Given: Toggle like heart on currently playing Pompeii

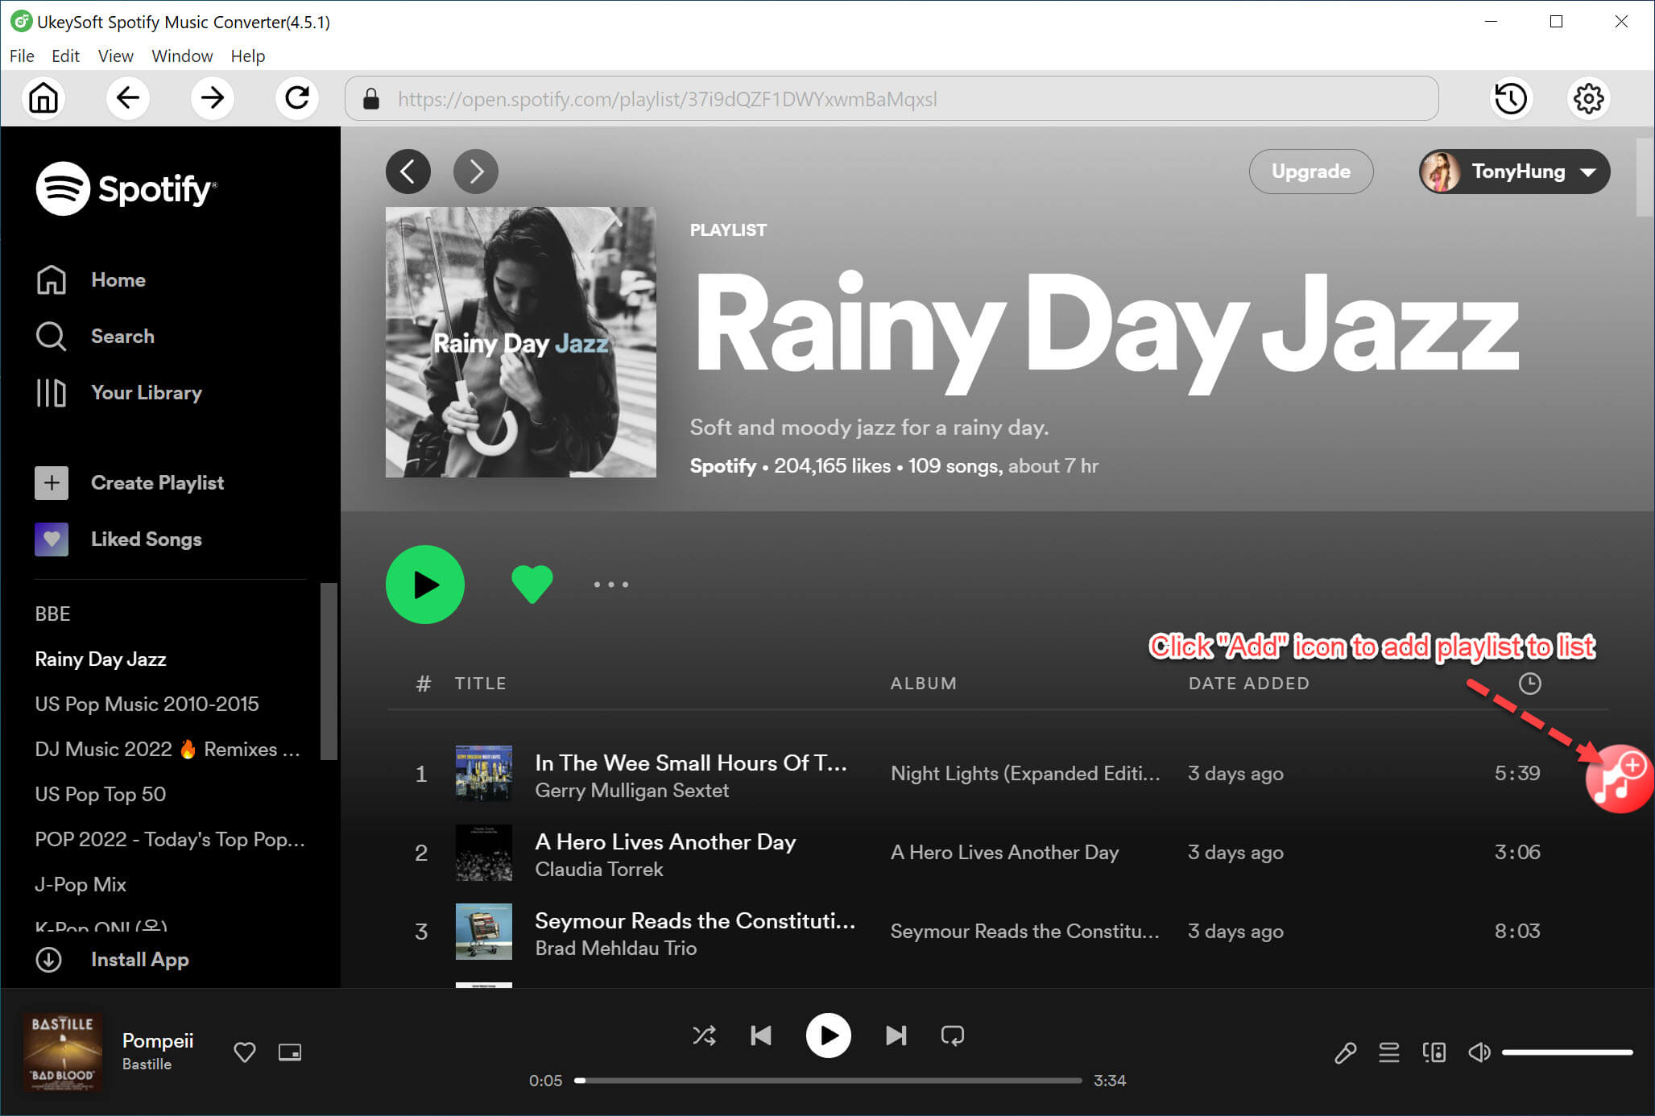Looking at the screenshot, I should click(244, 1050).
